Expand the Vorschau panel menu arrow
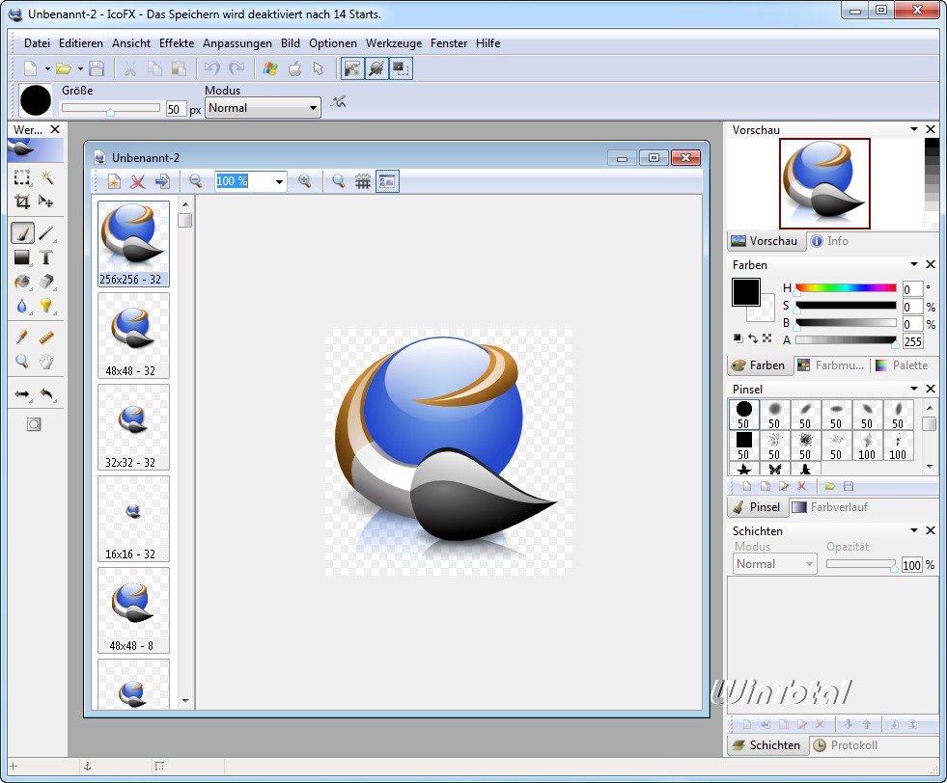This screenshot has height=783, width=947. click(x=914, y=129)
